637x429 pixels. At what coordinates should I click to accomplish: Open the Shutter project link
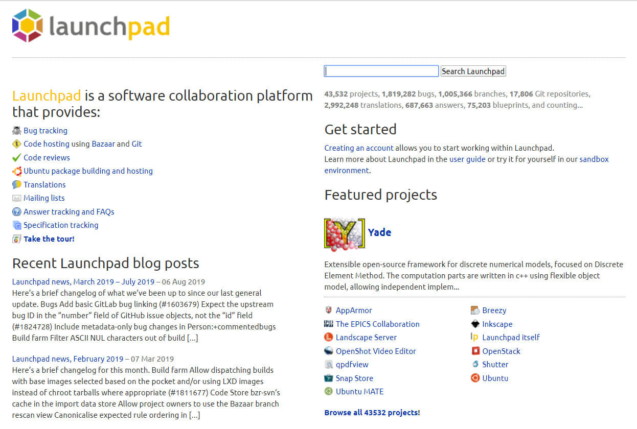coord(495,365)
